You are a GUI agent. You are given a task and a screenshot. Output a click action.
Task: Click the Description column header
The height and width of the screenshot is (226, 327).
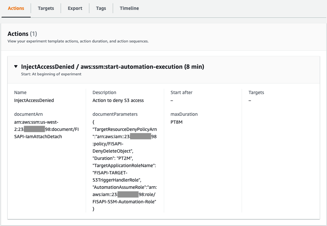click(104, 92)
